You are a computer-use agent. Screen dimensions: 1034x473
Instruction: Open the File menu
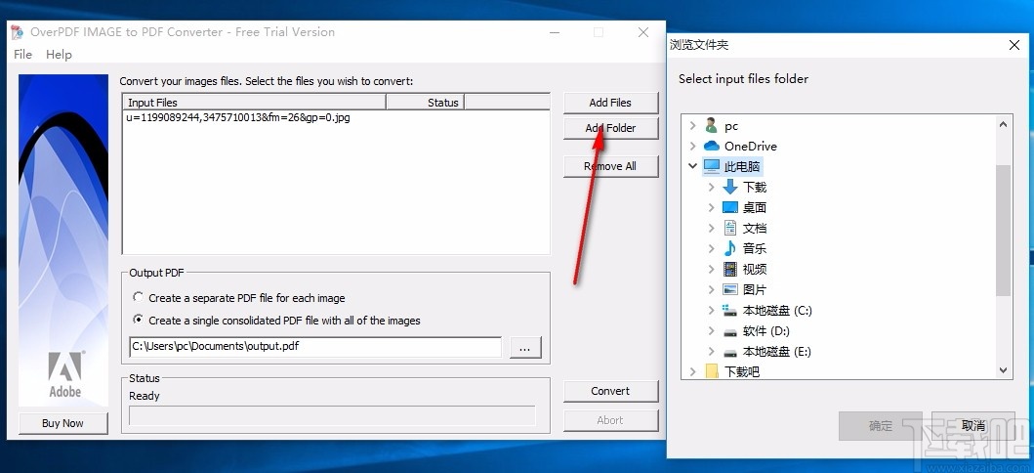point(22,55)
